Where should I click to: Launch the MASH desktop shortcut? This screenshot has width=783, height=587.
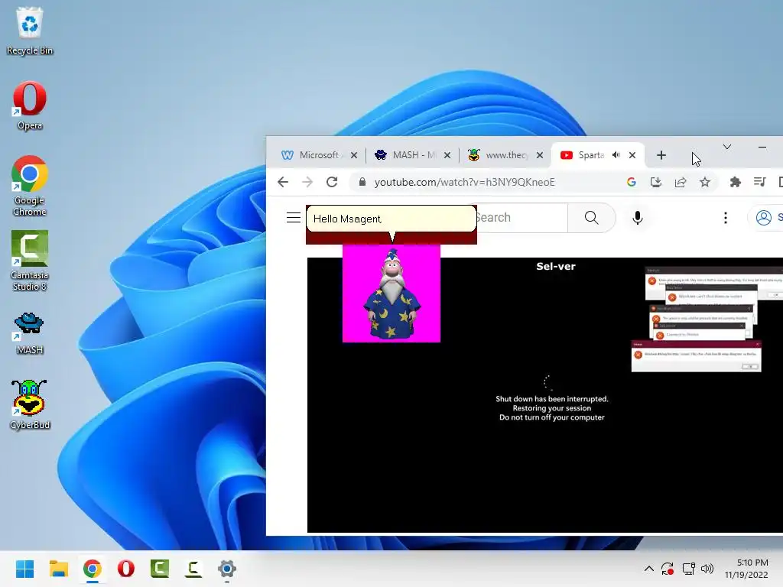(x=30, y=333)
